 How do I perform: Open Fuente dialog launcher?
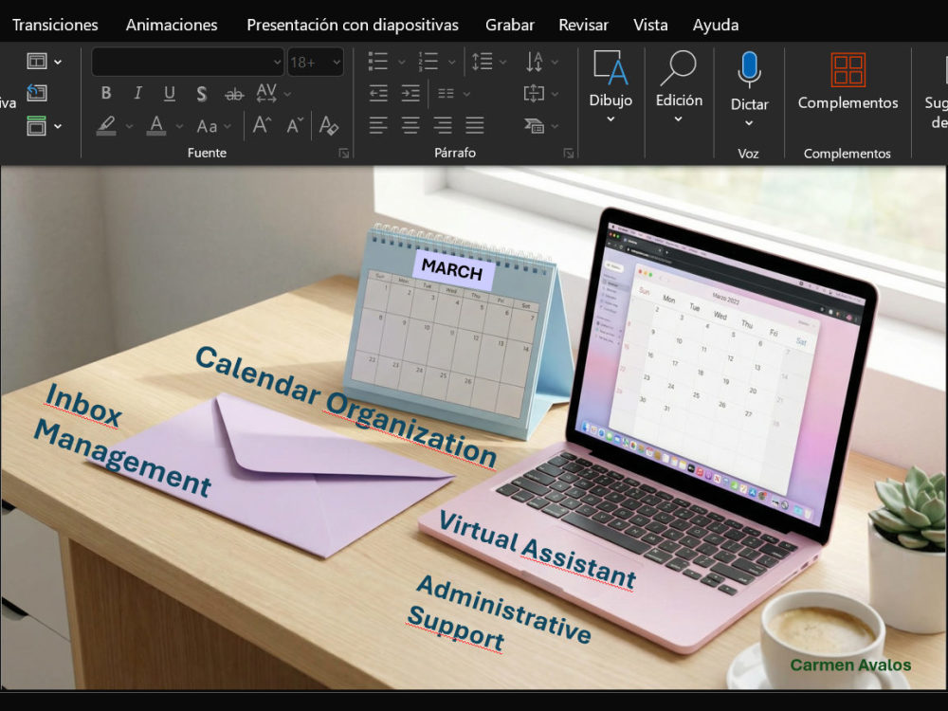click(x=344, y=154)
